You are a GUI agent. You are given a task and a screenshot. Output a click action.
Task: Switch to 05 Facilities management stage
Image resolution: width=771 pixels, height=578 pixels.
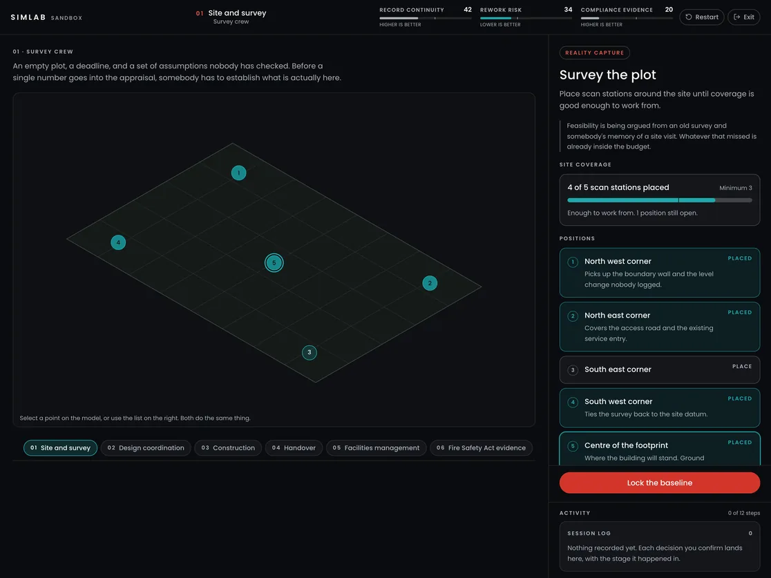tap(376, 447)
